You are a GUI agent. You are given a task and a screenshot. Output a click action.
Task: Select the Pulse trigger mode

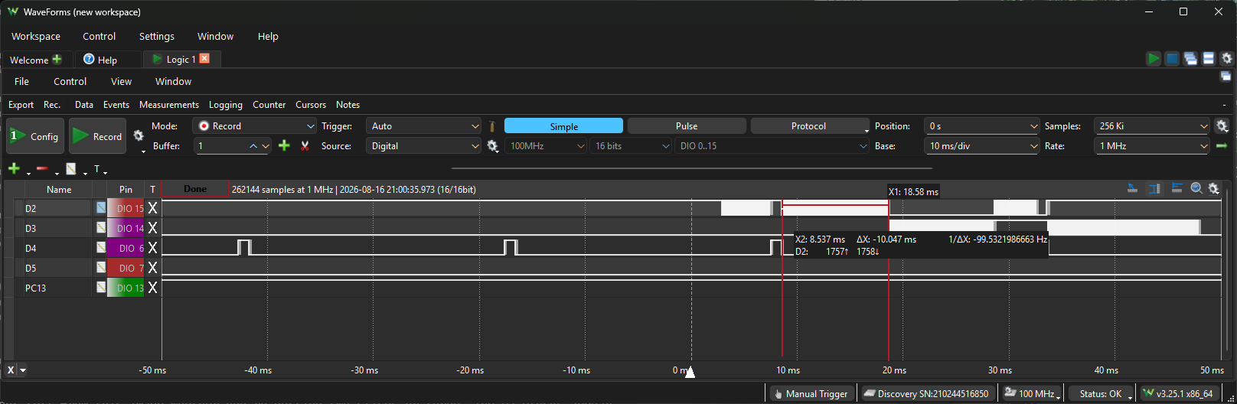pos(687,126)
